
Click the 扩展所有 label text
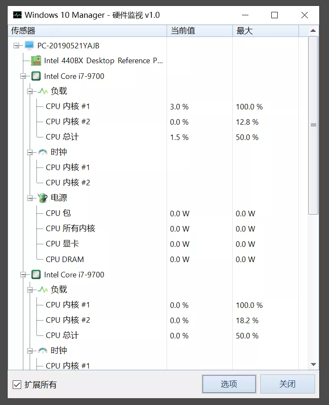click(x=41, y=385)
